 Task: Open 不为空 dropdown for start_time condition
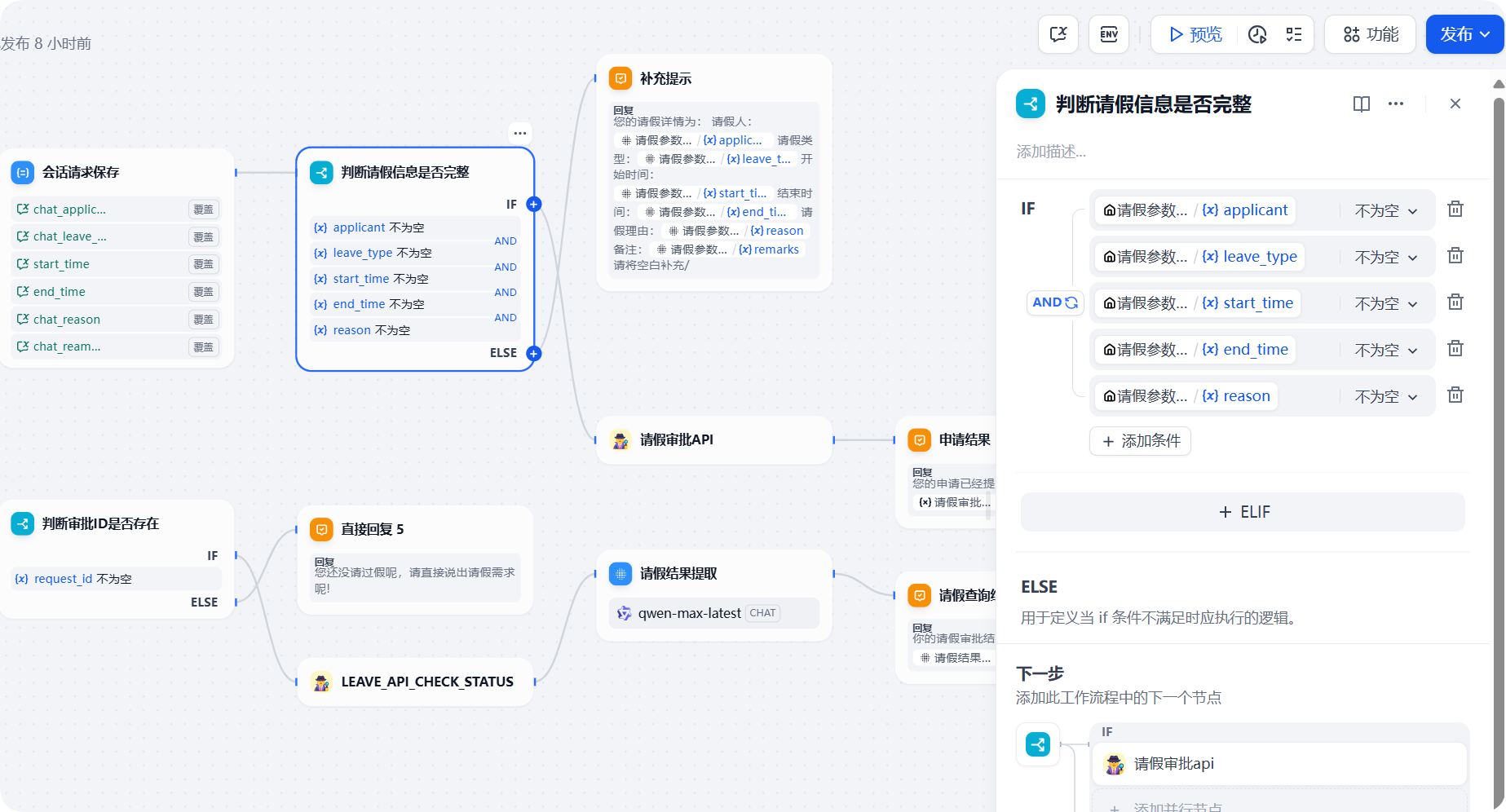[1386, 304]
